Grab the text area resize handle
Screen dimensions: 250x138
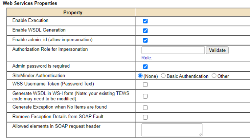tap(200, 134)
